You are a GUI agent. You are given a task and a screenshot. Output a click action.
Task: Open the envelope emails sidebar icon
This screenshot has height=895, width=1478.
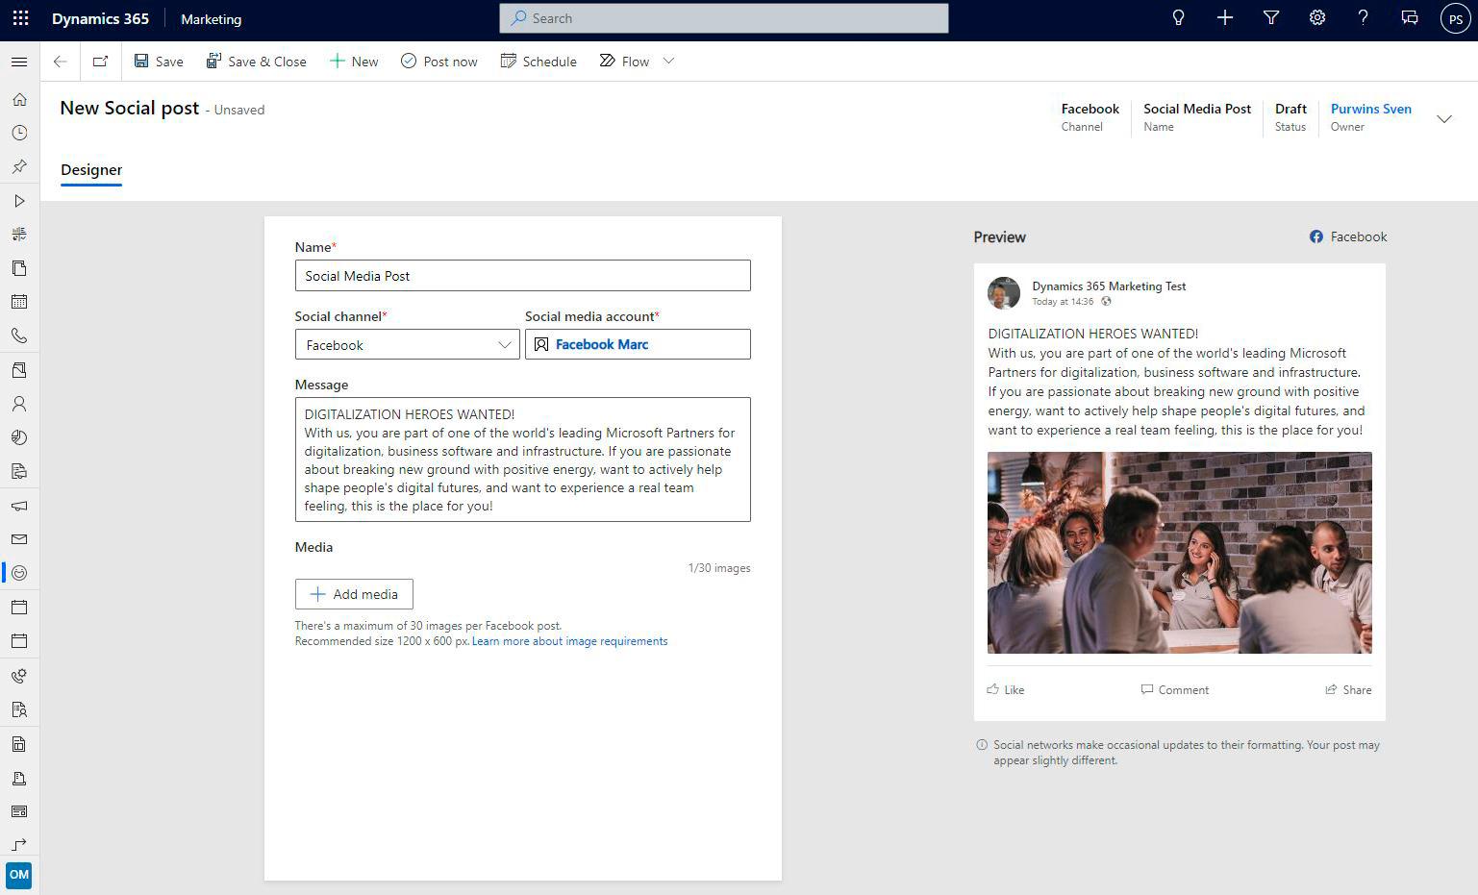(19, 539)
